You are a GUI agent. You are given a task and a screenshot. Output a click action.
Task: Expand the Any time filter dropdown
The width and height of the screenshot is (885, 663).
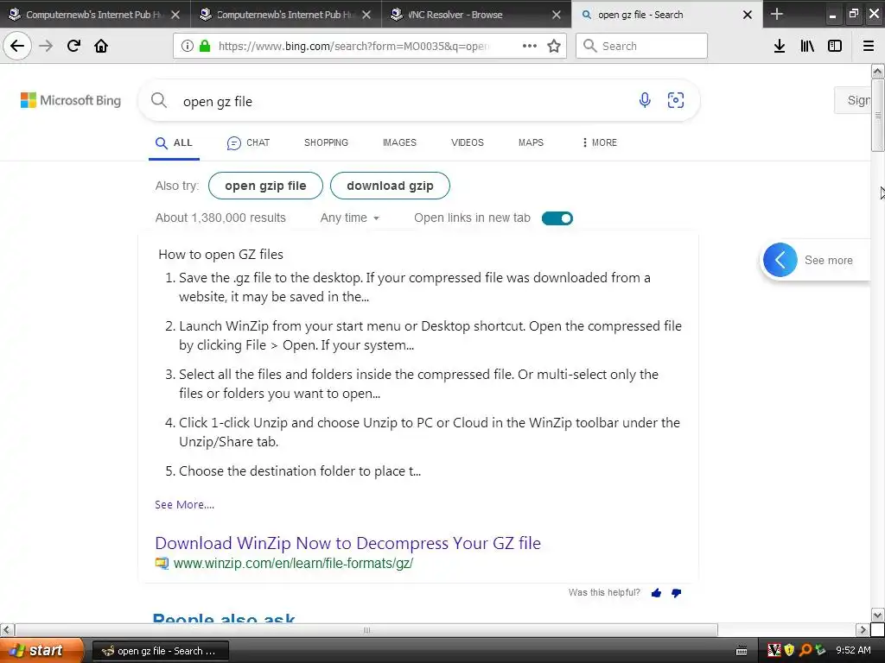pos(349,218)
